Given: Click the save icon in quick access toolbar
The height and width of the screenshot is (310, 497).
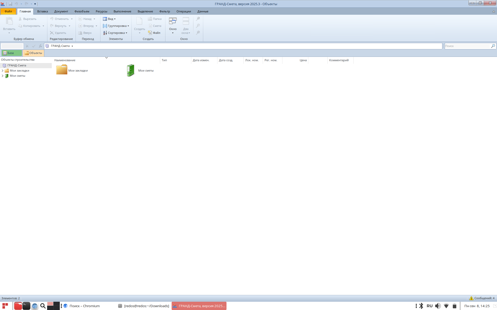Looking at the screenshot, I should click(x=10, y=4).
